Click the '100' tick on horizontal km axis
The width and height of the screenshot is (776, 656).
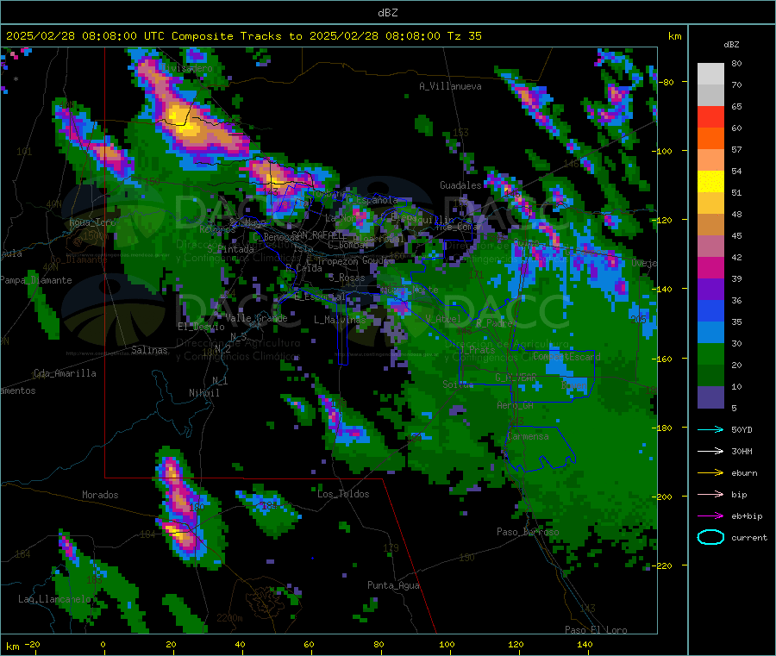coord(447,644)
